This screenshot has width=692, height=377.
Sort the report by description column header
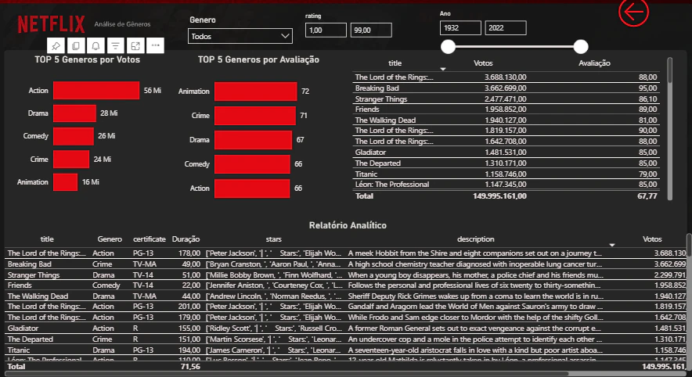[x=476, y=239]
